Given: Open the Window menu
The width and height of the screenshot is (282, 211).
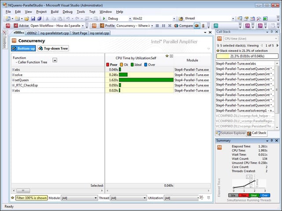Looking at the screenshot, I should 106,12.
